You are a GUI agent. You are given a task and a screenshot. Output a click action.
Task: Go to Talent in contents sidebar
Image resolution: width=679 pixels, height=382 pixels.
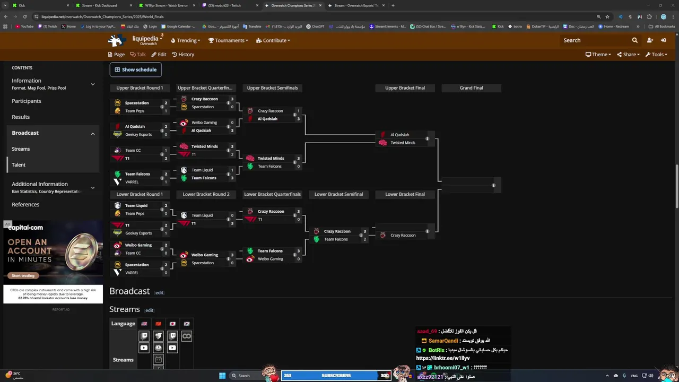(x=19, y=165)
